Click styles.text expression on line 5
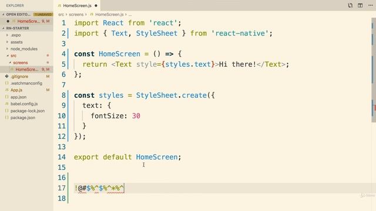 coord(188,64)
